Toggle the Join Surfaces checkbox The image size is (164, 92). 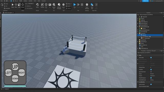pos(26,8)
